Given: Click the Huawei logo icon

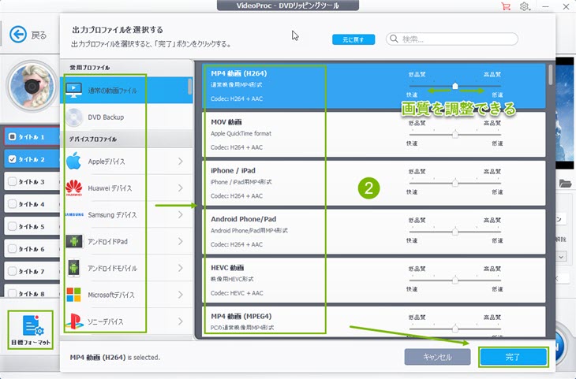Looking at the screenshot, I should point(74,188).
